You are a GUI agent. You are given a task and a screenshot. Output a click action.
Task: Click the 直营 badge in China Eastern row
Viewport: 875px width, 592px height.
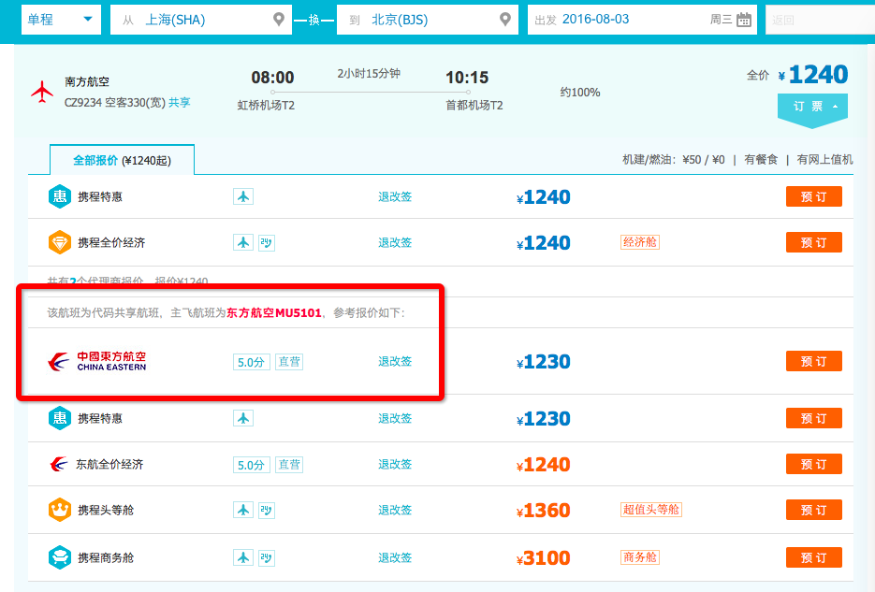(x=288, y=361)
